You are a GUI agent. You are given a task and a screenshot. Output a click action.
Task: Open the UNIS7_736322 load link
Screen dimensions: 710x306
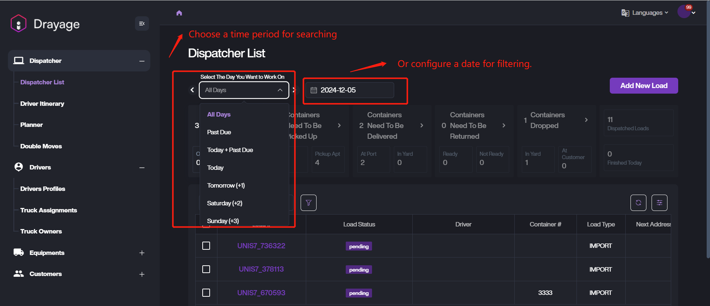(x=261, y=246)
